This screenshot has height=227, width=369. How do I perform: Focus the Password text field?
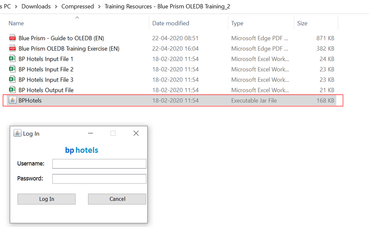tap(99, 179)
